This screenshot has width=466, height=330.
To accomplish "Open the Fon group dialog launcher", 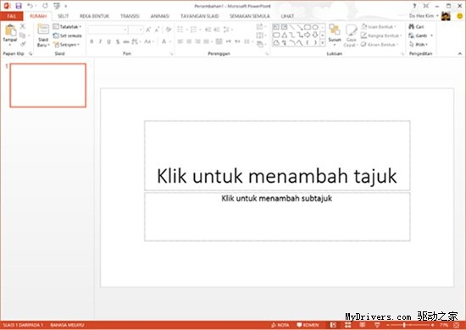I will pos(171,53).
